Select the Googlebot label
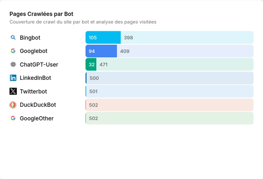263x179 pixels. pos(34,51)
